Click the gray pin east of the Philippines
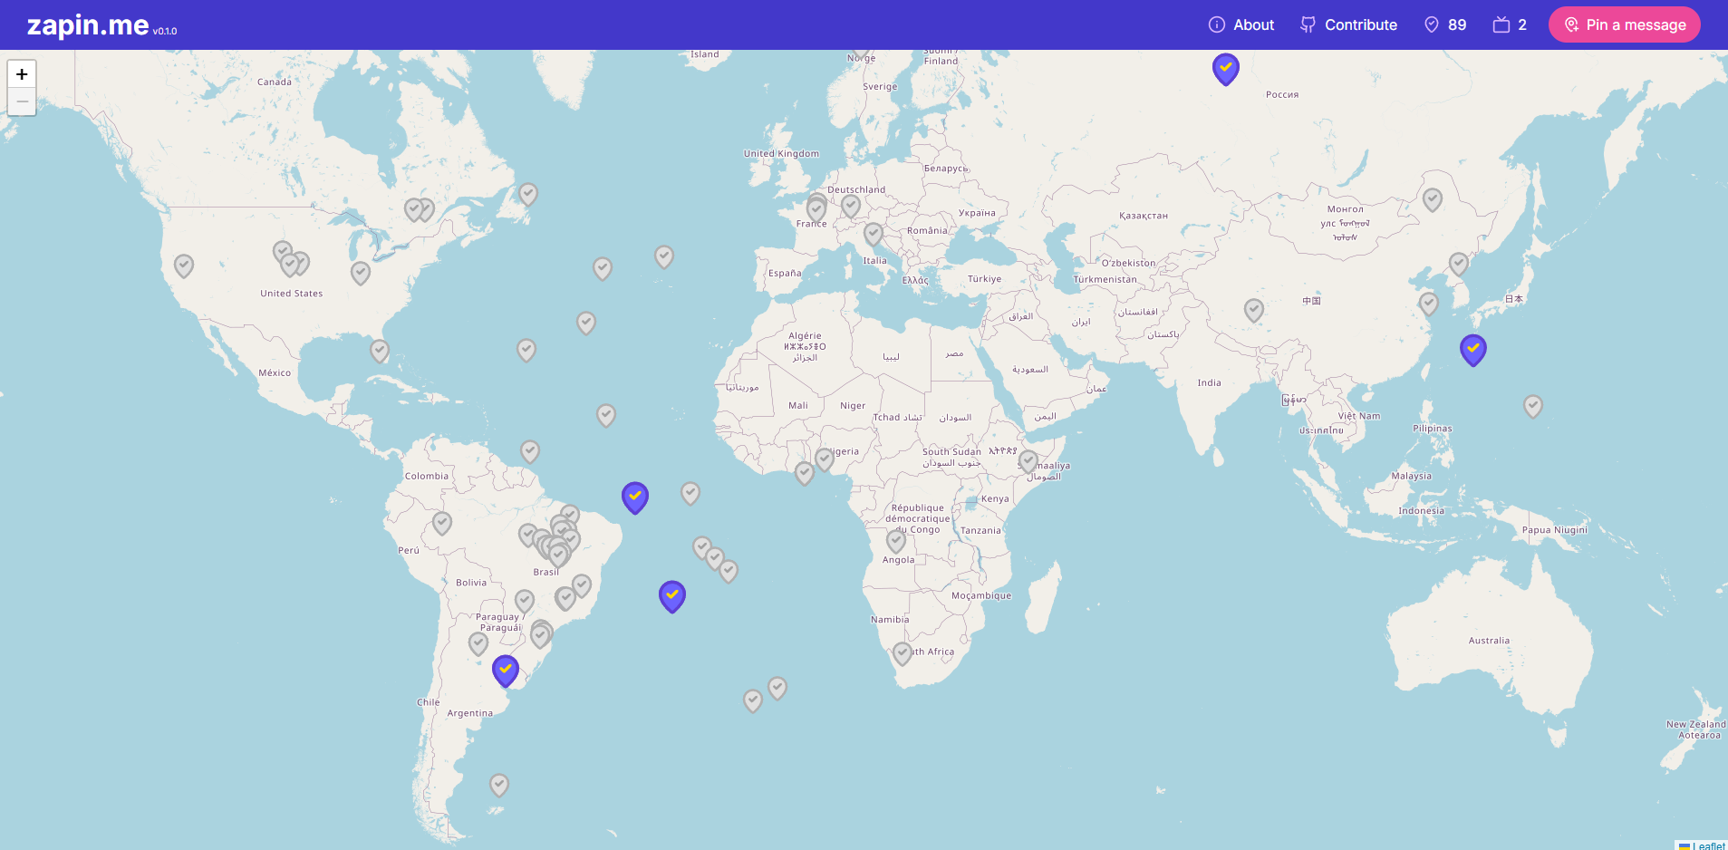The width and height of the screenshot is (1728, 850). click(1532, 405)
